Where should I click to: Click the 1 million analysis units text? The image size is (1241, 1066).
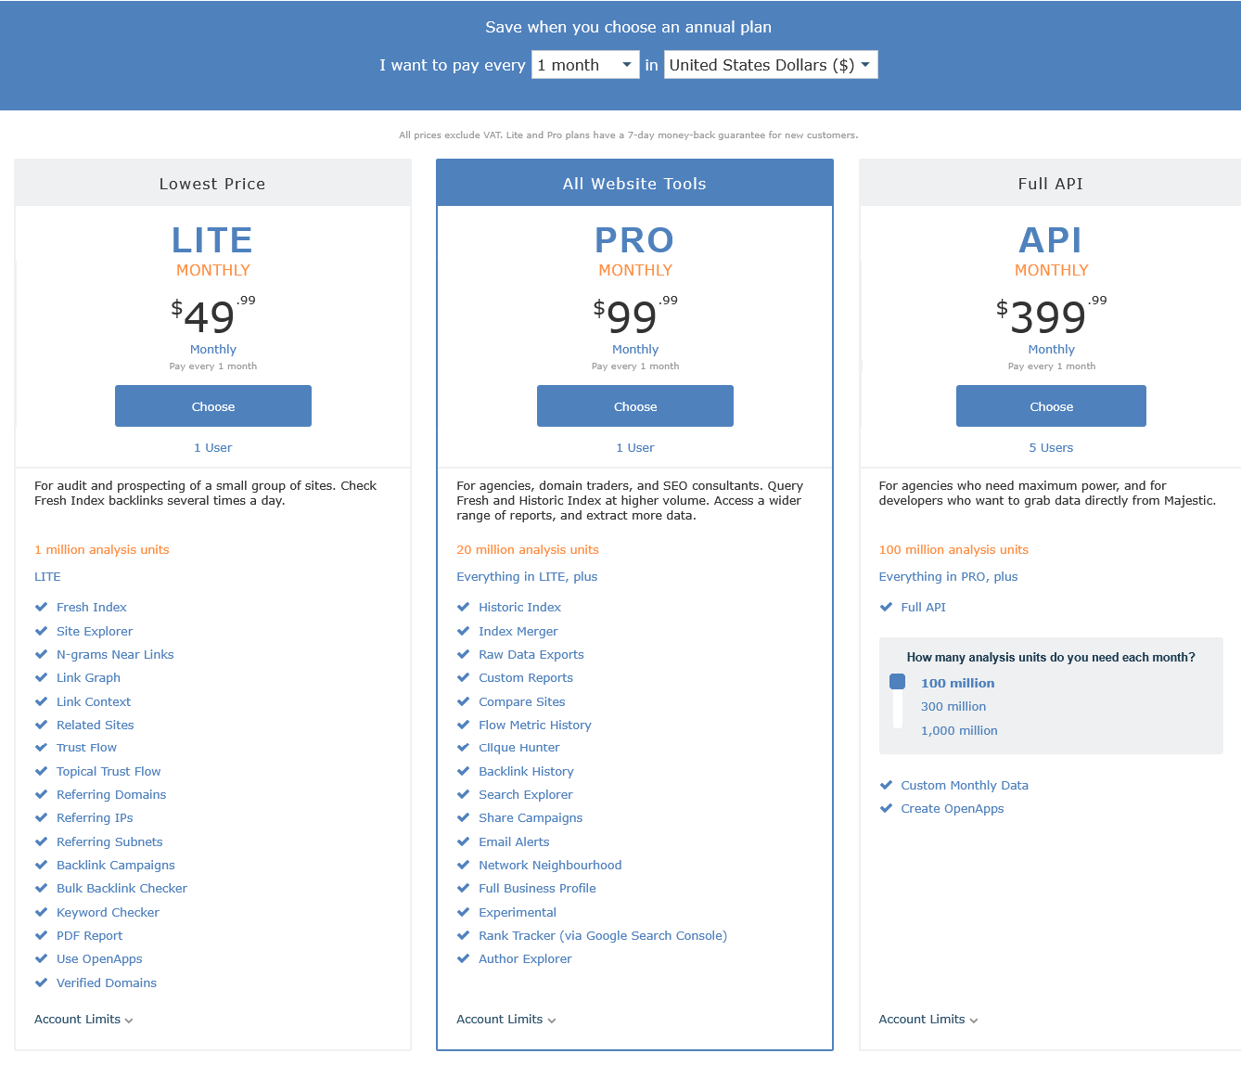tap(102, 549)
